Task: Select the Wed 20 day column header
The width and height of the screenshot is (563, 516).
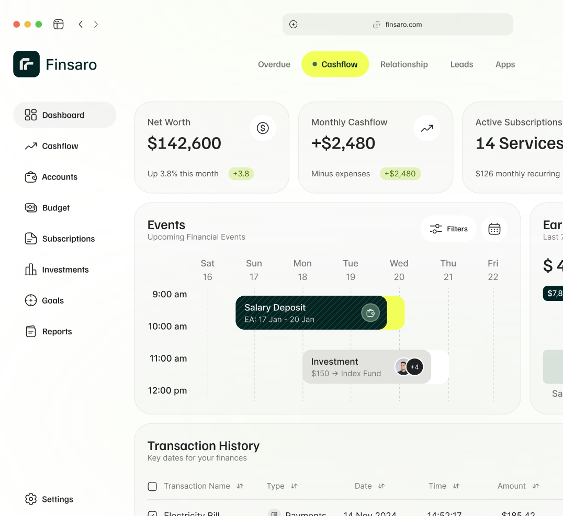Action: (399, 270)
